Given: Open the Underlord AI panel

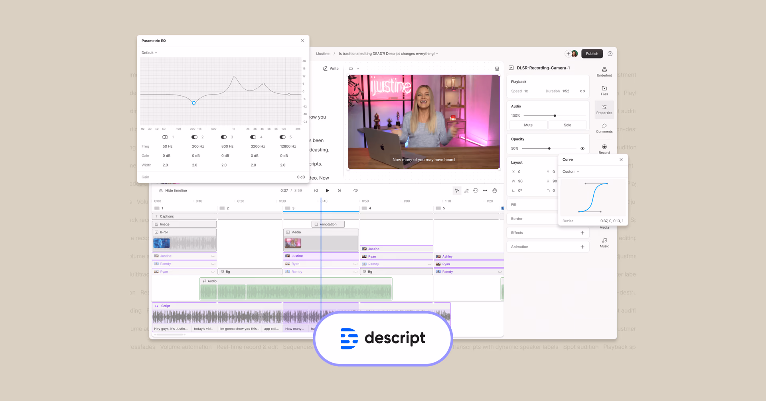Looking at the screenshot, I should [x=604, y=71].
